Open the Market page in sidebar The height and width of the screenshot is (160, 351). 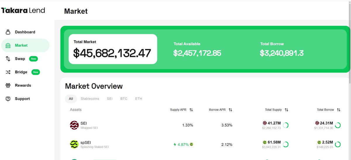[25, 45]
